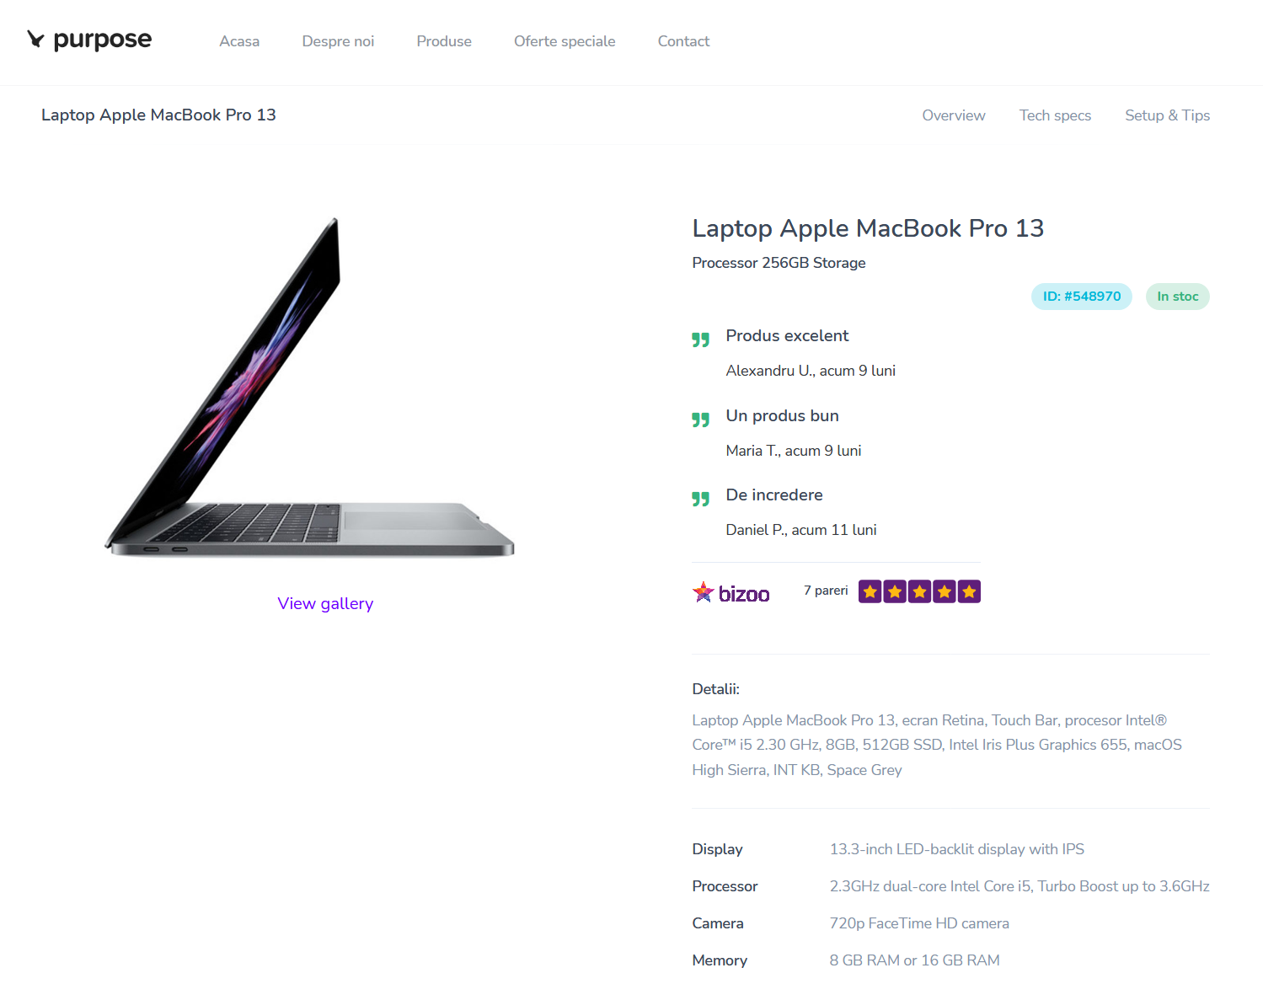Click quote icon beside Produs excelent

701,340
